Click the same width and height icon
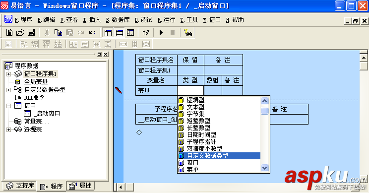This screenshot has width=369, height=193. click(146, 44)
